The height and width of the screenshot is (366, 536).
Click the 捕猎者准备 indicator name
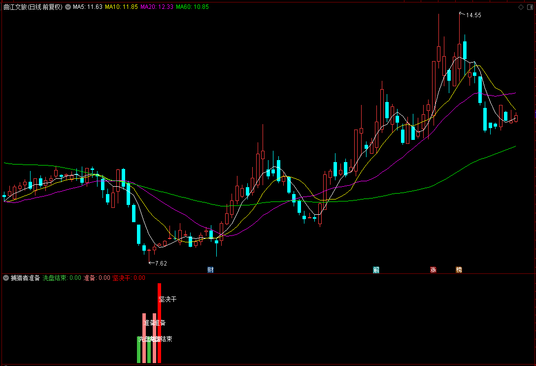pyautogui.click(x=25, y=278)
